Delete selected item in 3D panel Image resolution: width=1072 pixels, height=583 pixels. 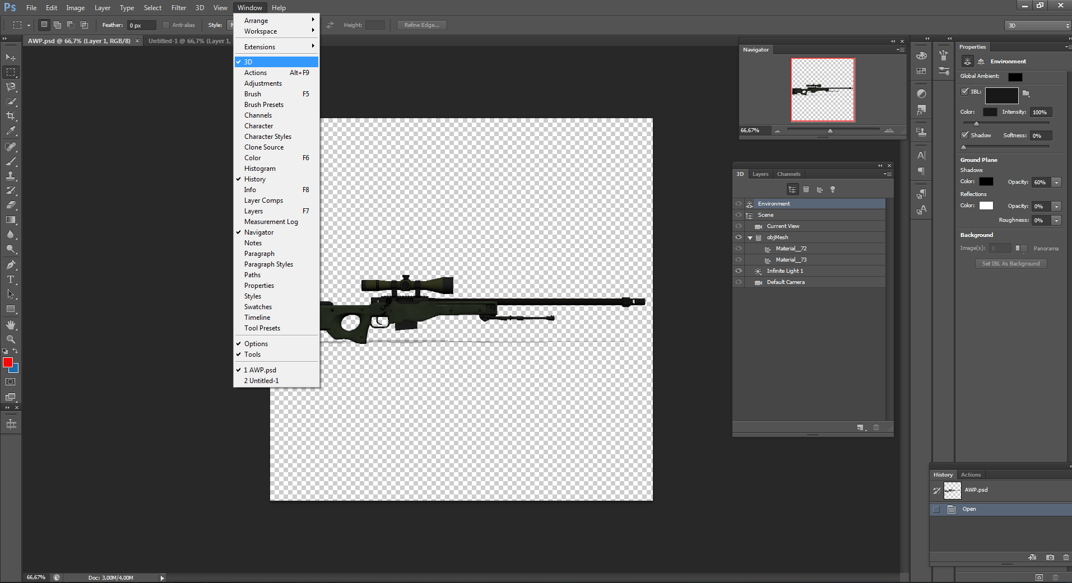click(876, 428)
